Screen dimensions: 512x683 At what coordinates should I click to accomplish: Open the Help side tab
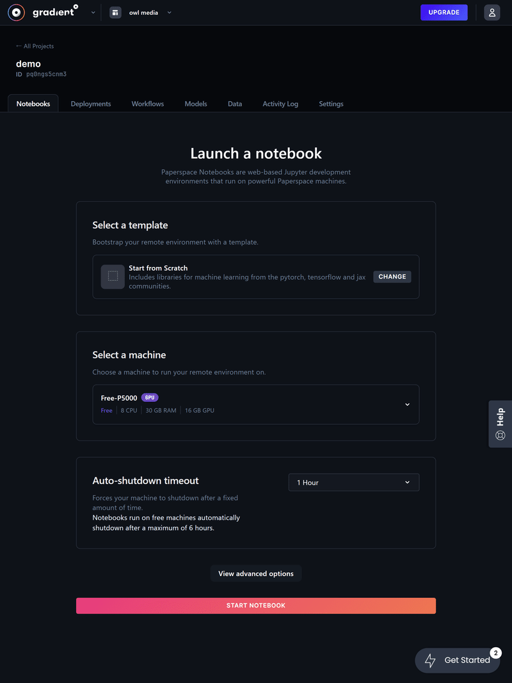pyautogui.click(x=500, y=424)
